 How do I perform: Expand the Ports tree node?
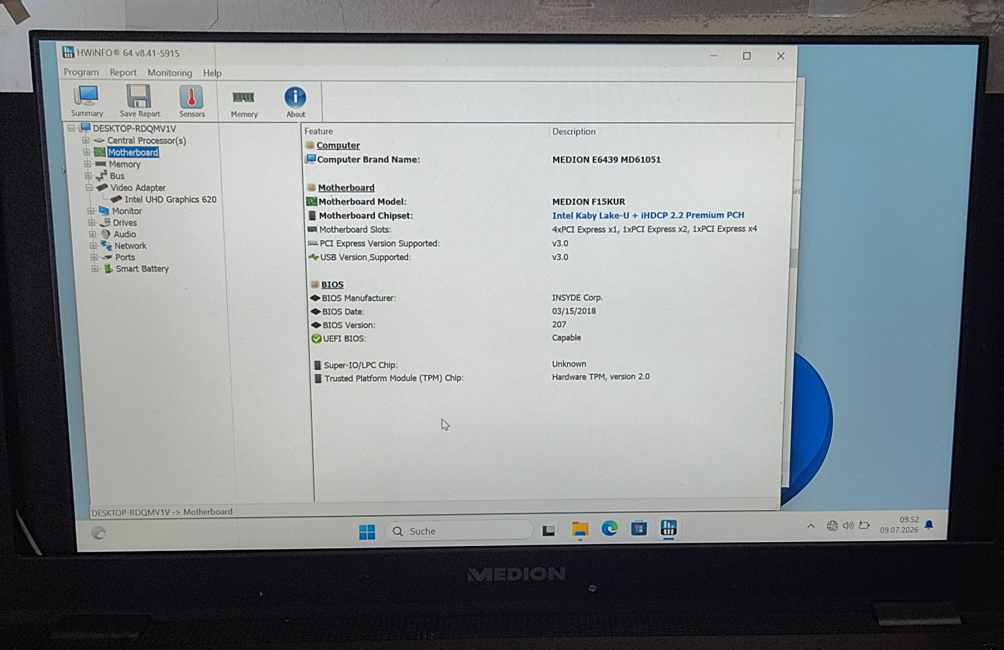click(94, 257)
